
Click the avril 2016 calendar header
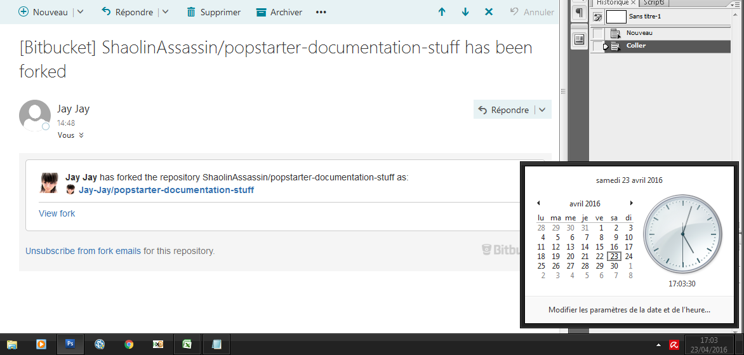pyautogui.click(x=585, y=204)
